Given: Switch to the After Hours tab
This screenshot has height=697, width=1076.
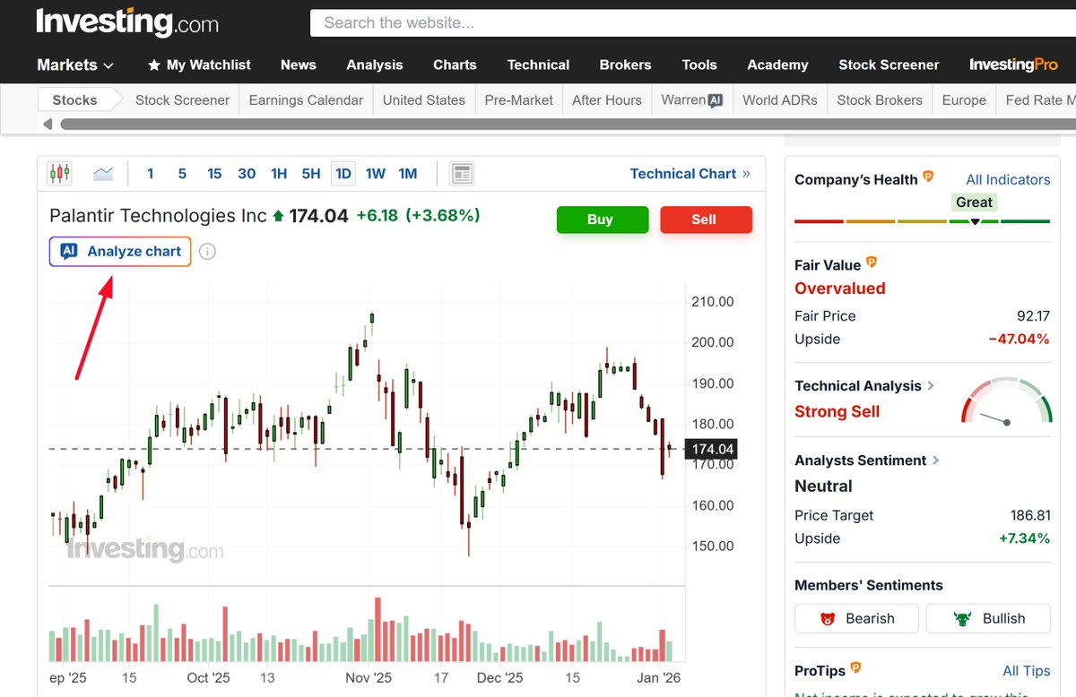Looking at the screenshot, I should click(607, 99).
